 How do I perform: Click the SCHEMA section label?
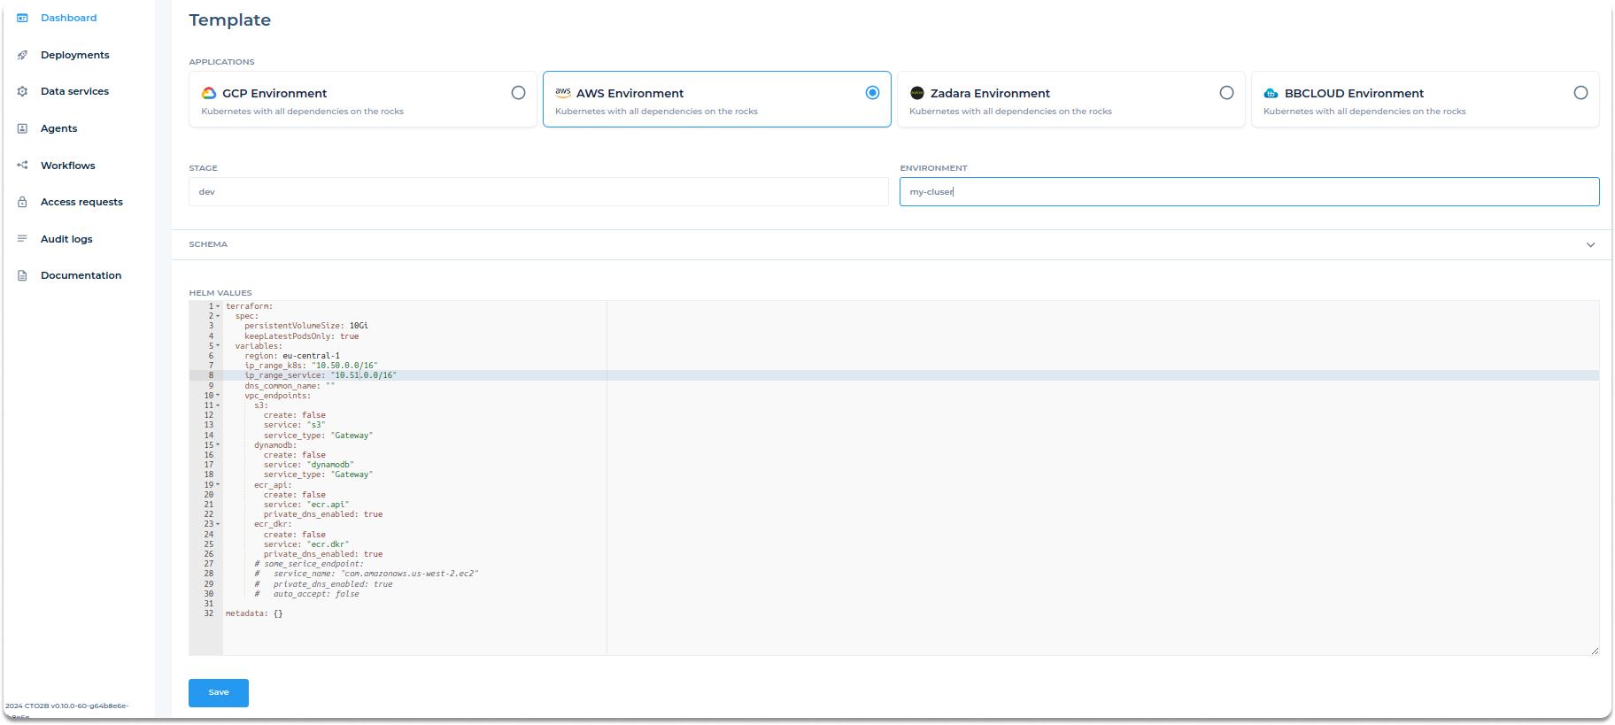click(208, 244)
